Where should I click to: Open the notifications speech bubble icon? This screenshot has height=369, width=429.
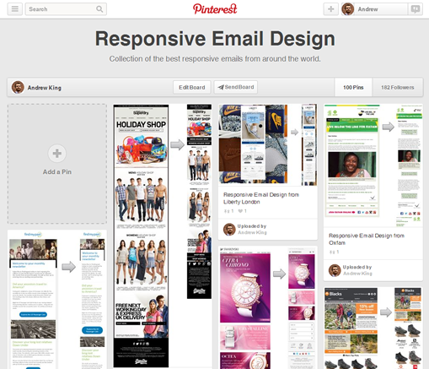[416, 9]
